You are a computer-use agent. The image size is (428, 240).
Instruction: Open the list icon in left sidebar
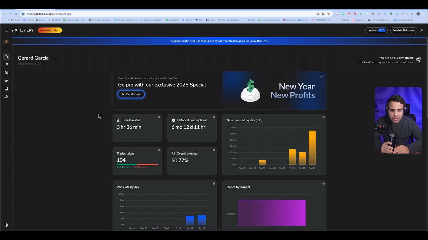tap(6, 65)
